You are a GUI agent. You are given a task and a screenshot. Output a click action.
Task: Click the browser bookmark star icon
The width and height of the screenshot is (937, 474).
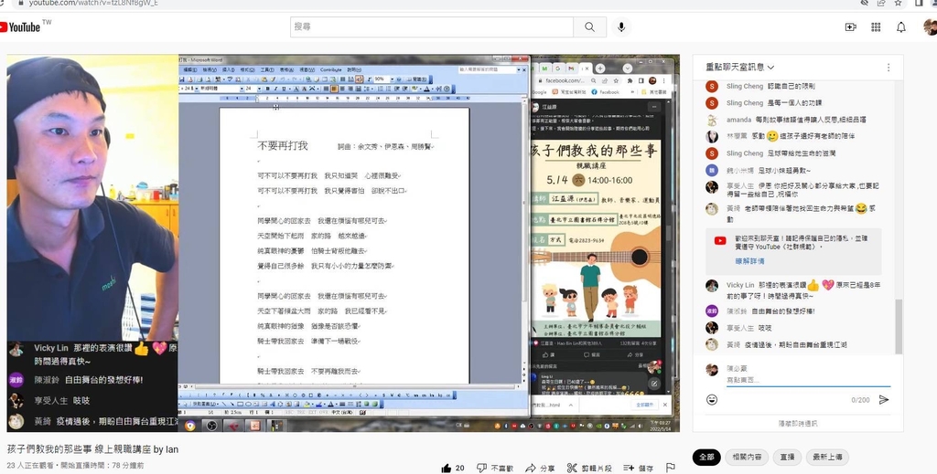tap(898, 3)
